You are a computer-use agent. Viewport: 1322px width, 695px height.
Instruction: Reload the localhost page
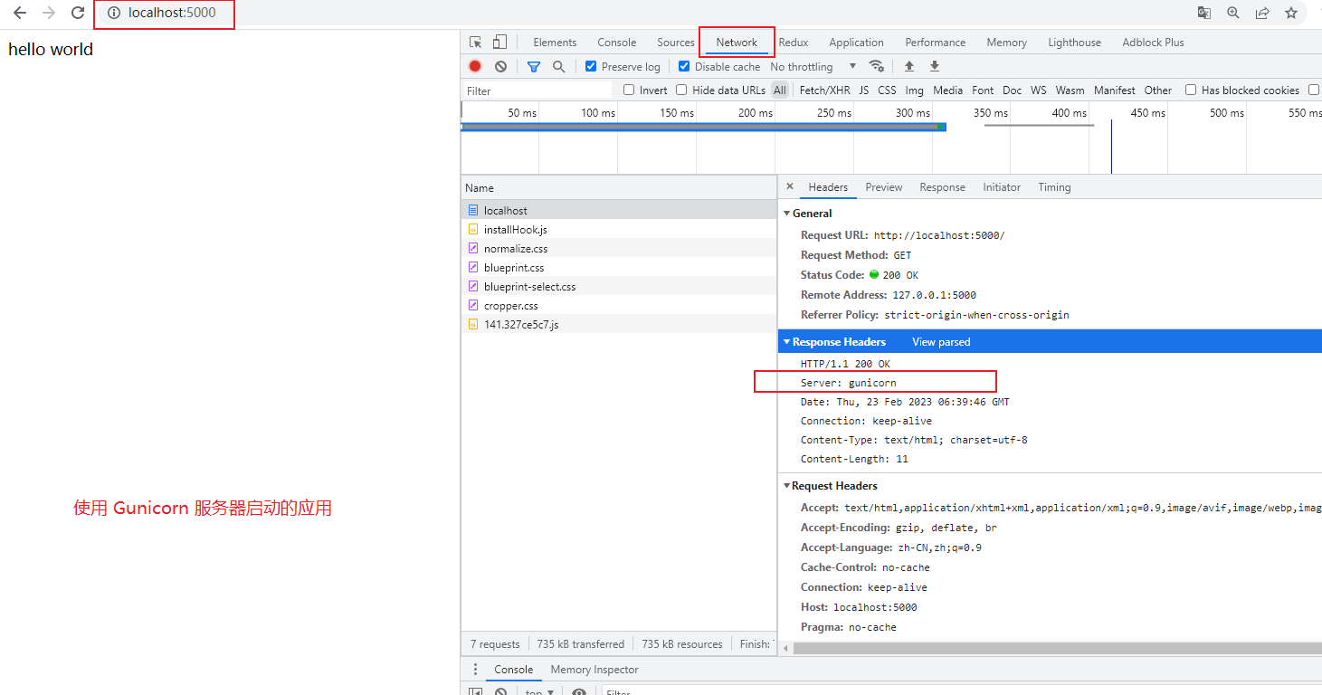tap(78, 13)
